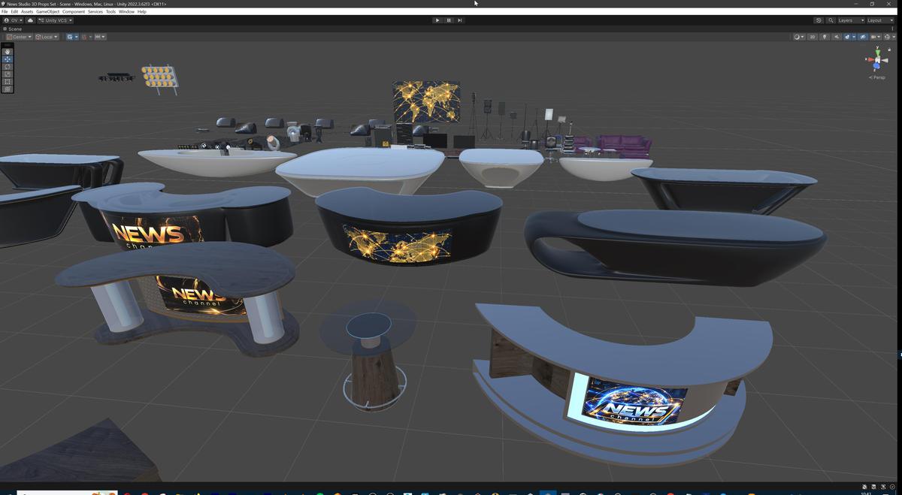The width and height of the screenshot is (902, 495).
Task: Toggle hidden objects visibility button
Action: 863,37
